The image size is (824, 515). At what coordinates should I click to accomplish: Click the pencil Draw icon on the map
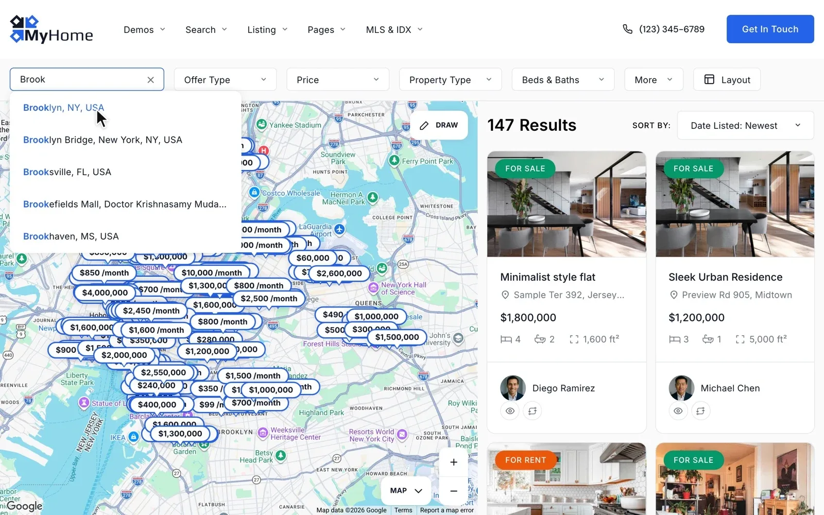(x=424, y=125)
